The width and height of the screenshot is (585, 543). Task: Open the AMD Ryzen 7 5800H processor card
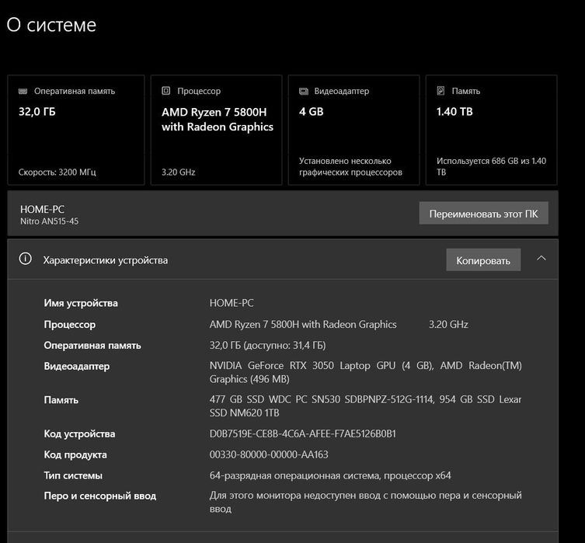coord(217,130)
